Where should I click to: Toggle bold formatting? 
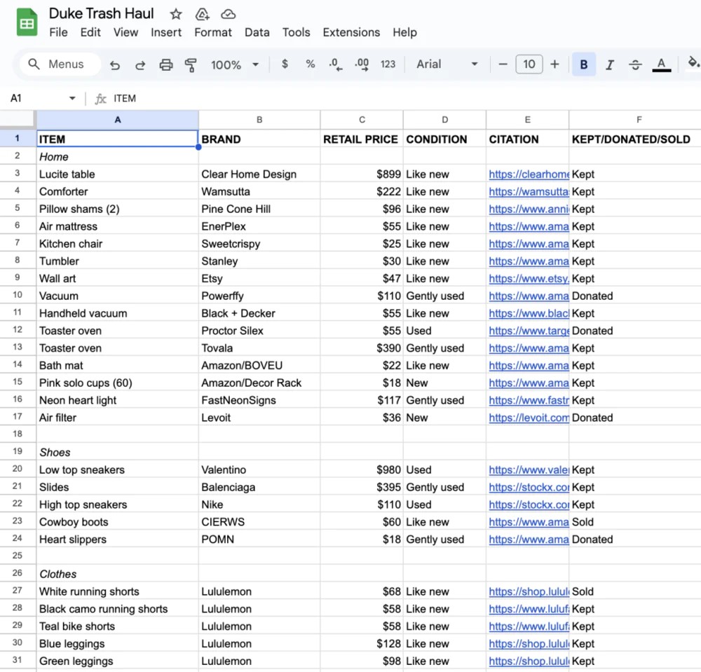pyautogui.click(x=584, y=64)
